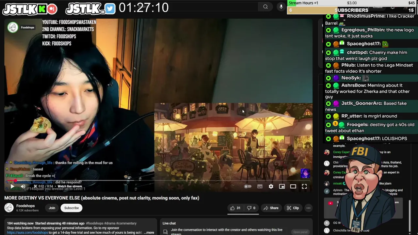418x235 pixels.
Task: Enable theater mode
Action: tap(293, 186)
